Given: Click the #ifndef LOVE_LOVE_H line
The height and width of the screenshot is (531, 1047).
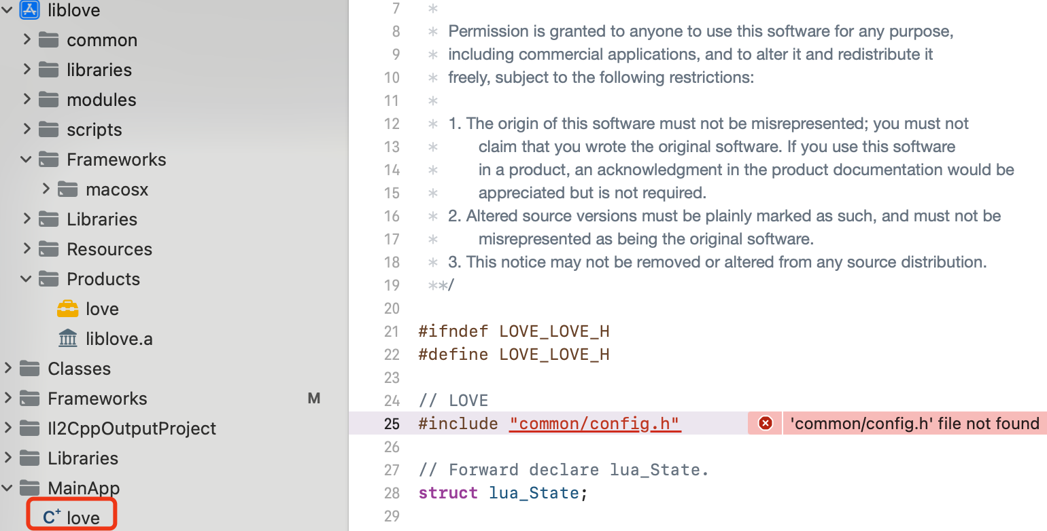Looking at the screenshot, I should (514, 331).
